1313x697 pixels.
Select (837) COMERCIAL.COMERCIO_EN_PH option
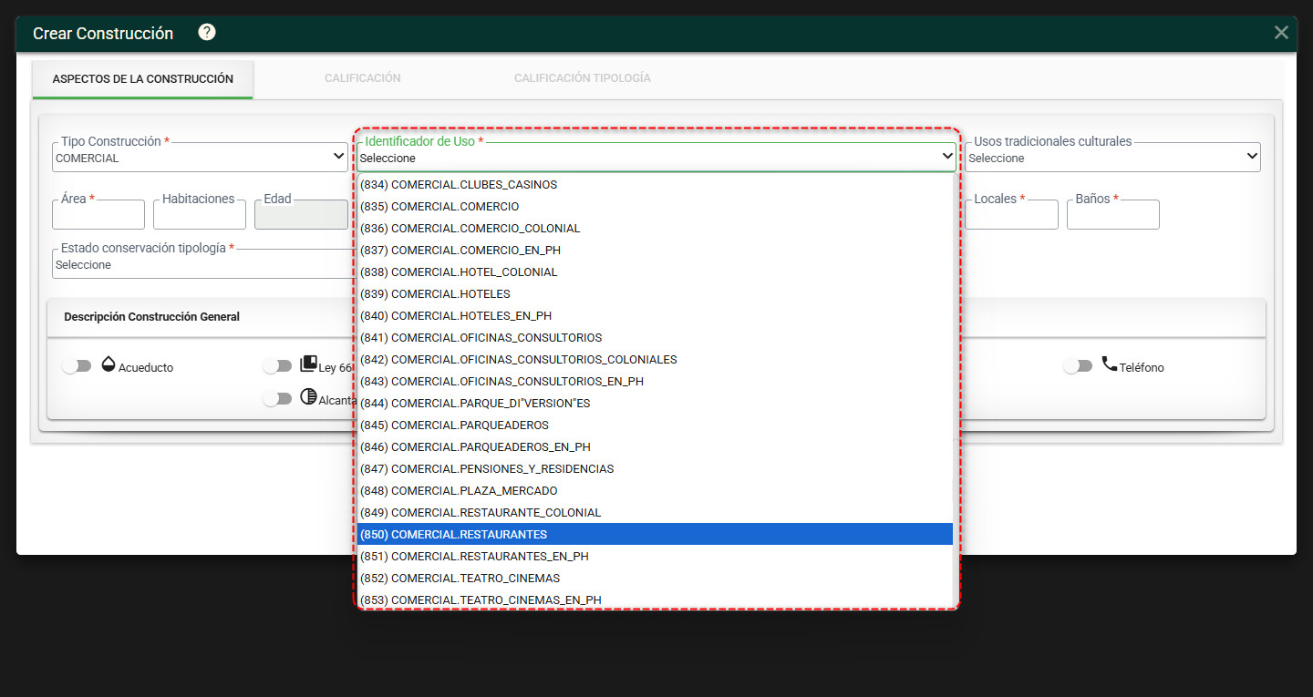tap(655, 250)
